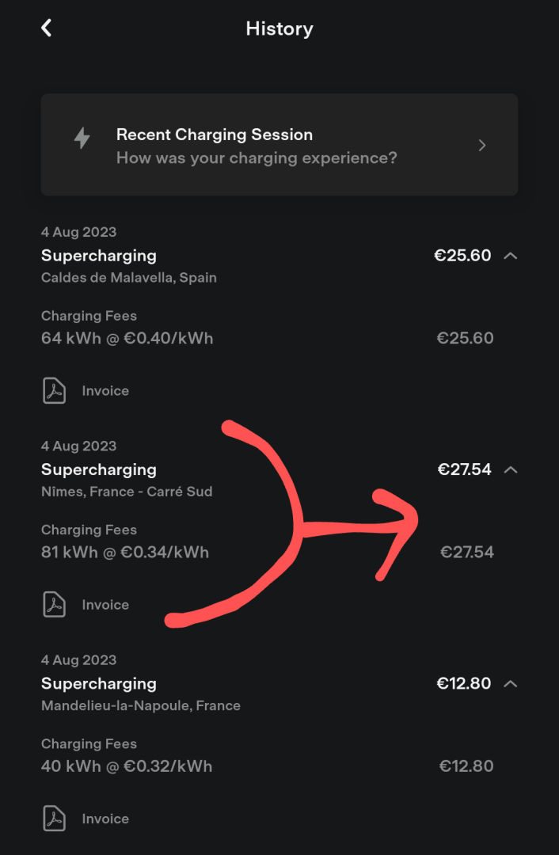Select the Supercharging Caldes de Malavella title
This screenshot has height=855, width=559.
click(99, 255)
